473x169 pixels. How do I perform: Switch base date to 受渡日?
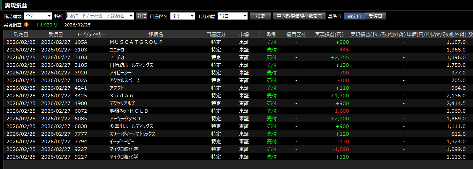(375, 16)
